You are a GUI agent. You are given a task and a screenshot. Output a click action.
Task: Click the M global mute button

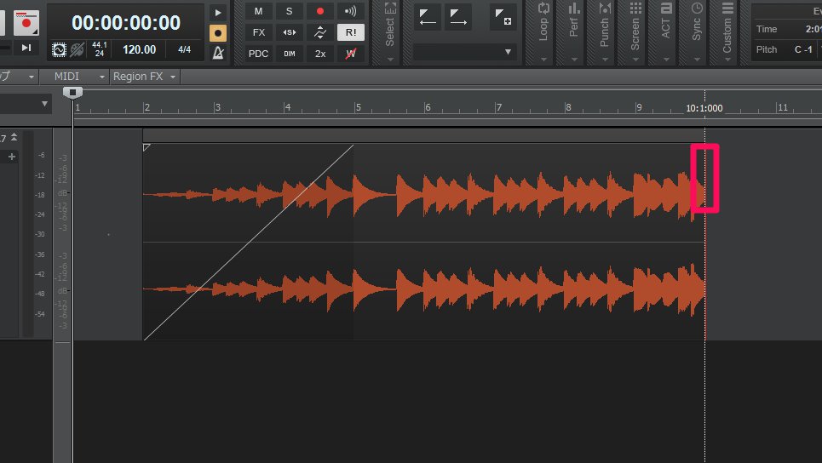258,11
